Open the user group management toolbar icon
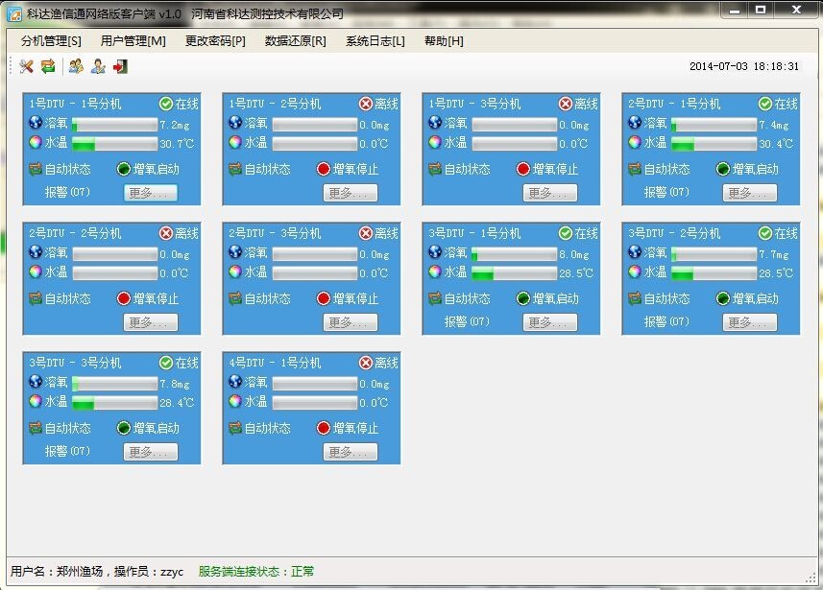 76,66
